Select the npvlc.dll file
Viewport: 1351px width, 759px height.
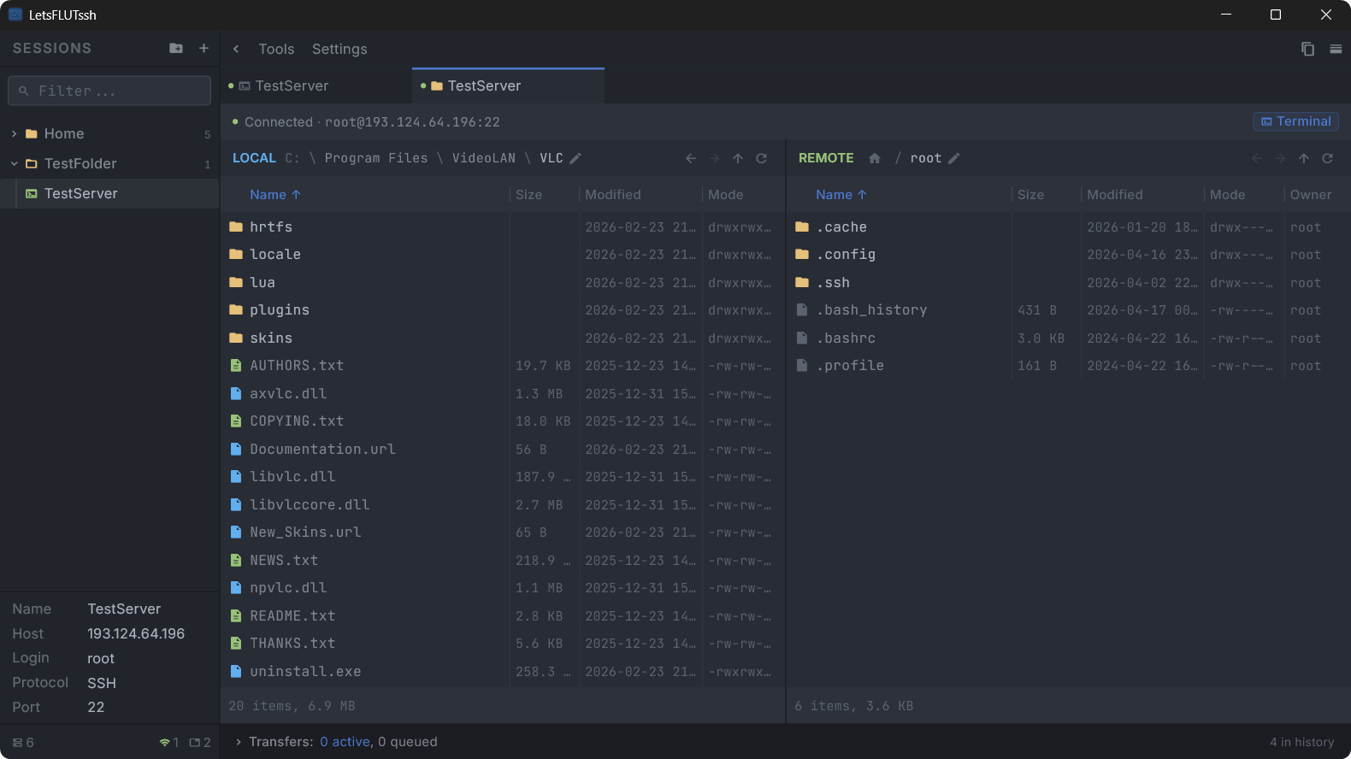click(503, 588)
